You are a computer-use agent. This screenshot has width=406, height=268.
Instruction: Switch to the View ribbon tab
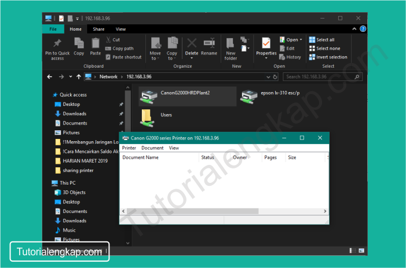120,29
